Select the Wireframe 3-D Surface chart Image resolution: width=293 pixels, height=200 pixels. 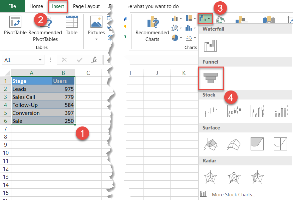(x=234, y=144)
